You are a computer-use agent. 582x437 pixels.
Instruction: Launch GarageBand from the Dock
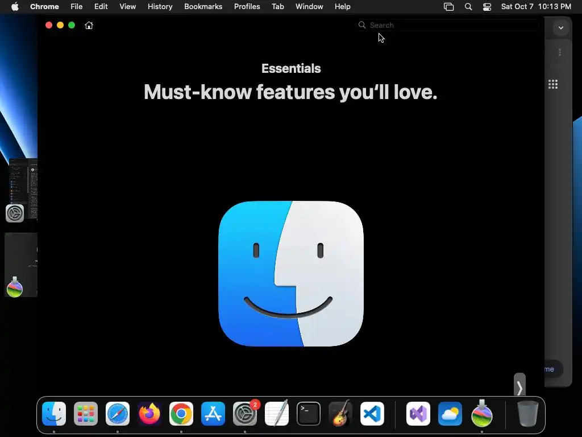coord(340,414)
